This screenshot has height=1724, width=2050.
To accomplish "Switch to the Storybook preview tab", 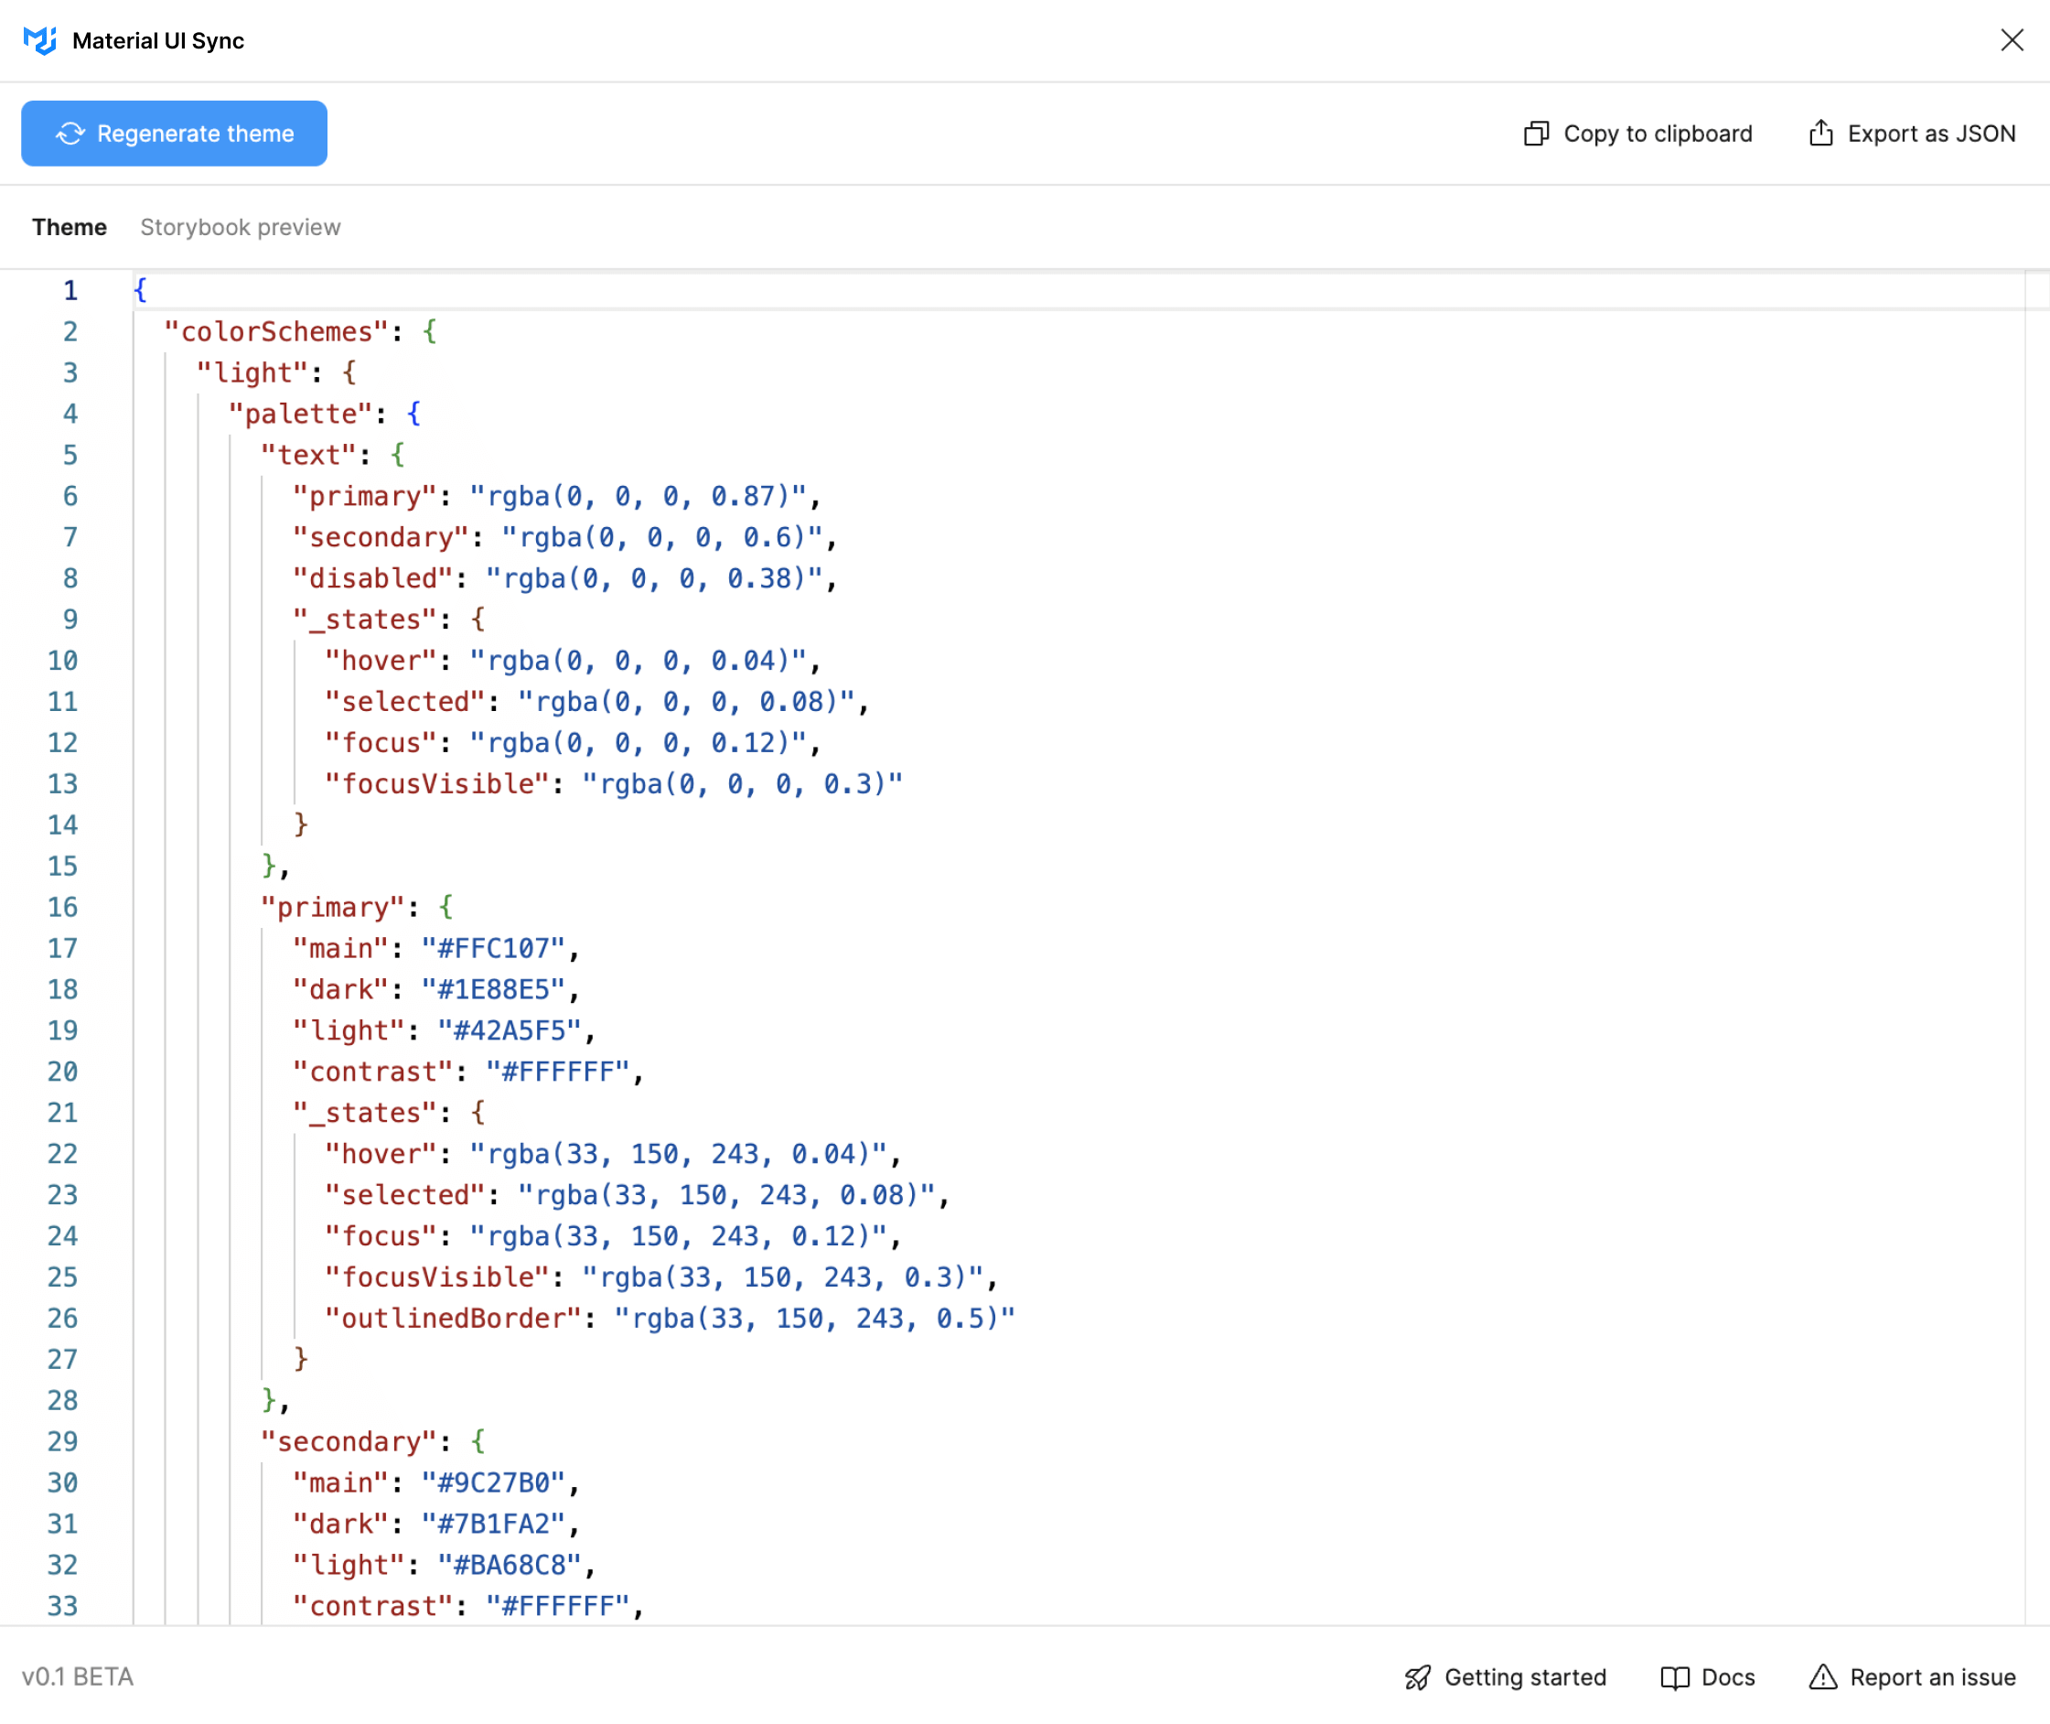I will 241,227.
